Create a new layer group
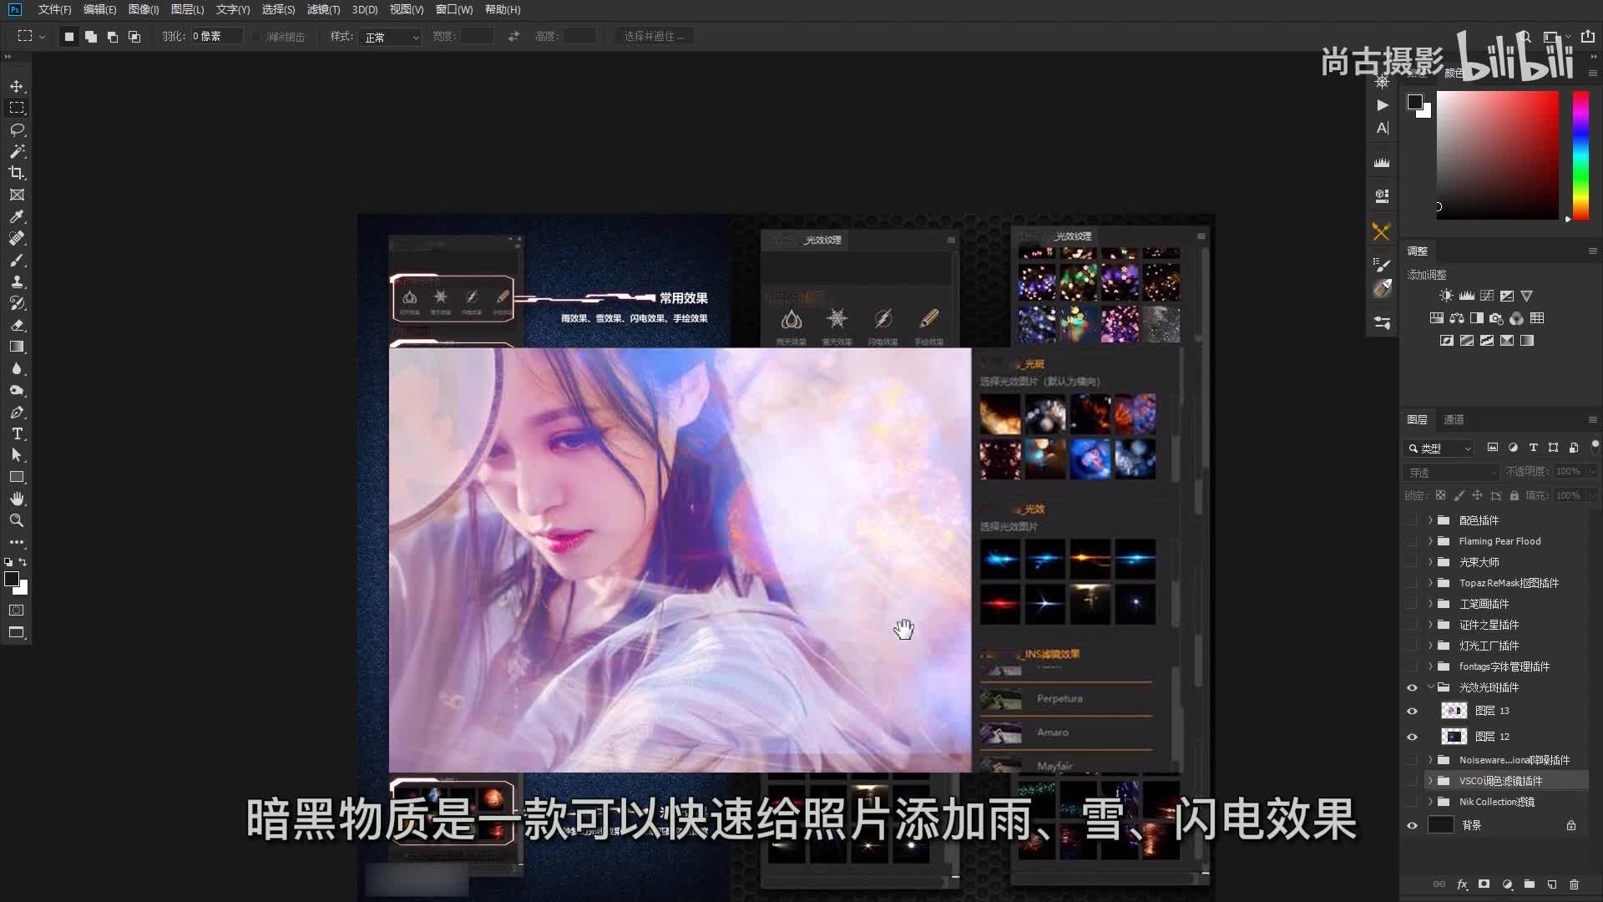Viewport: 1603px width, 902px height. (1529, 884)
